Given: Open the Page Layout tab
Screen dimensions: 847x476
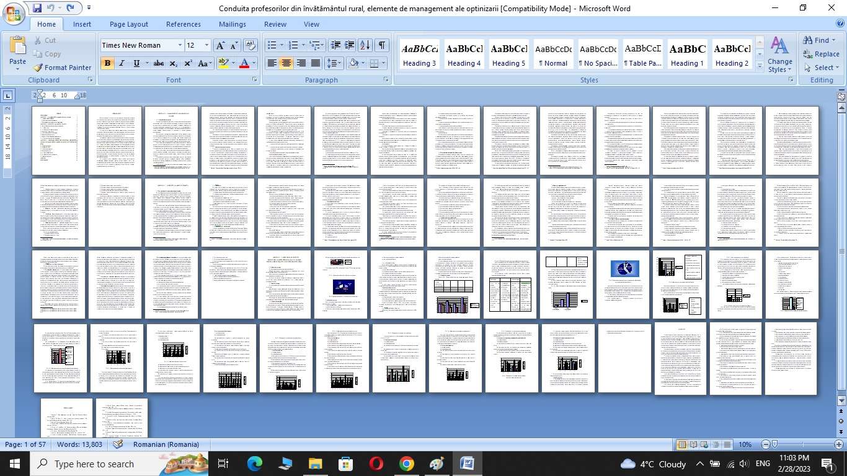Looking at the screenshot, I should tap(128, 24).
